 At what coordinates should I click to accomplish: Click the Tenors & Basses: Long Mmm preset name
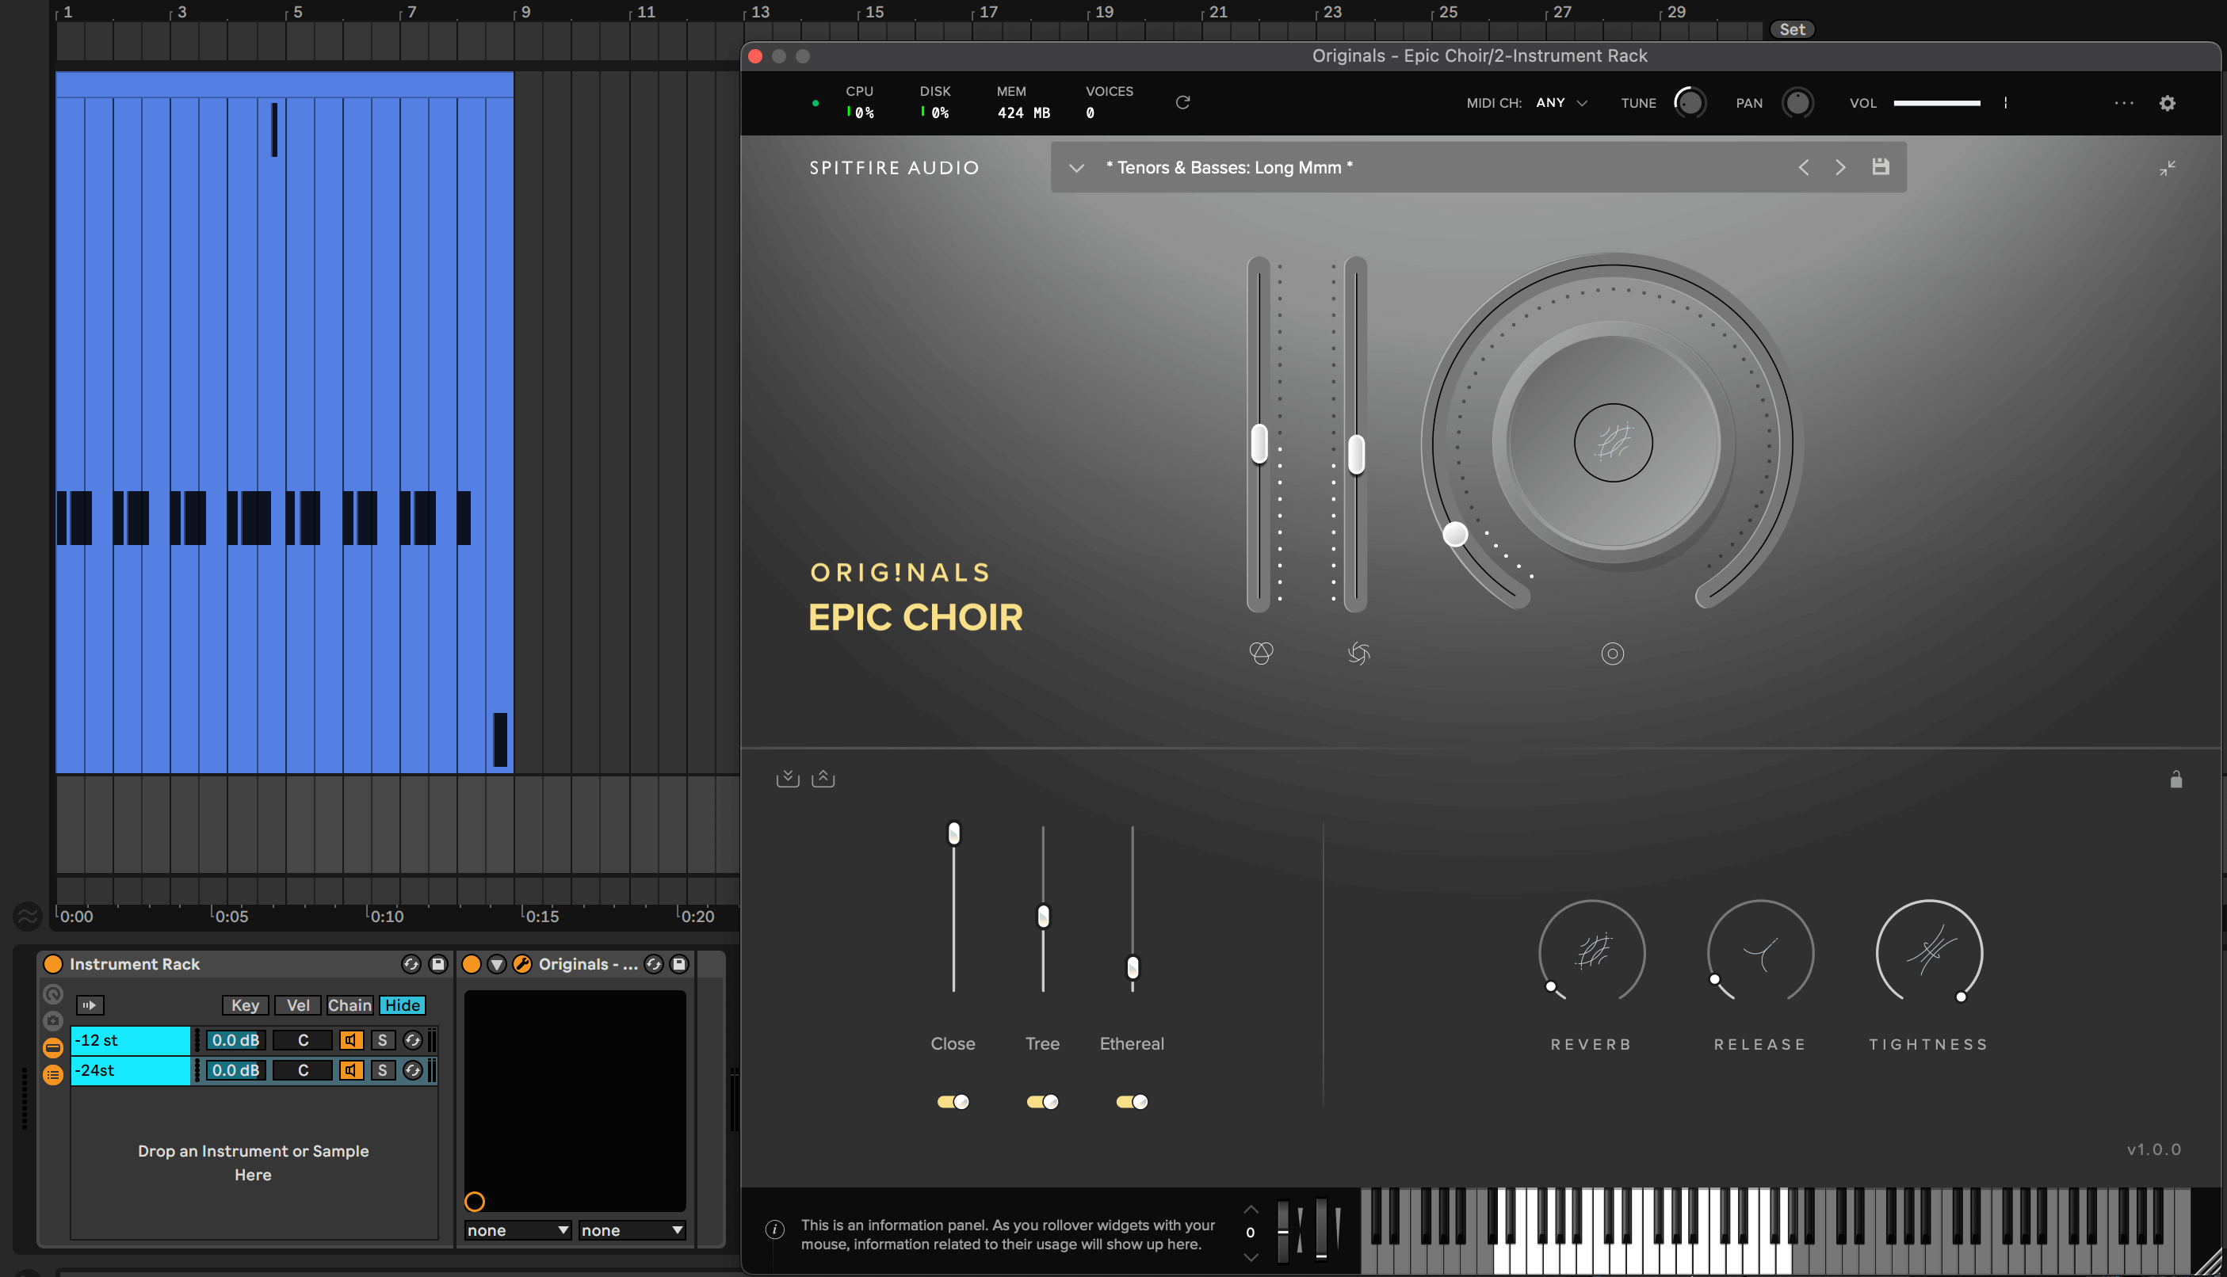pos(1228,167)
